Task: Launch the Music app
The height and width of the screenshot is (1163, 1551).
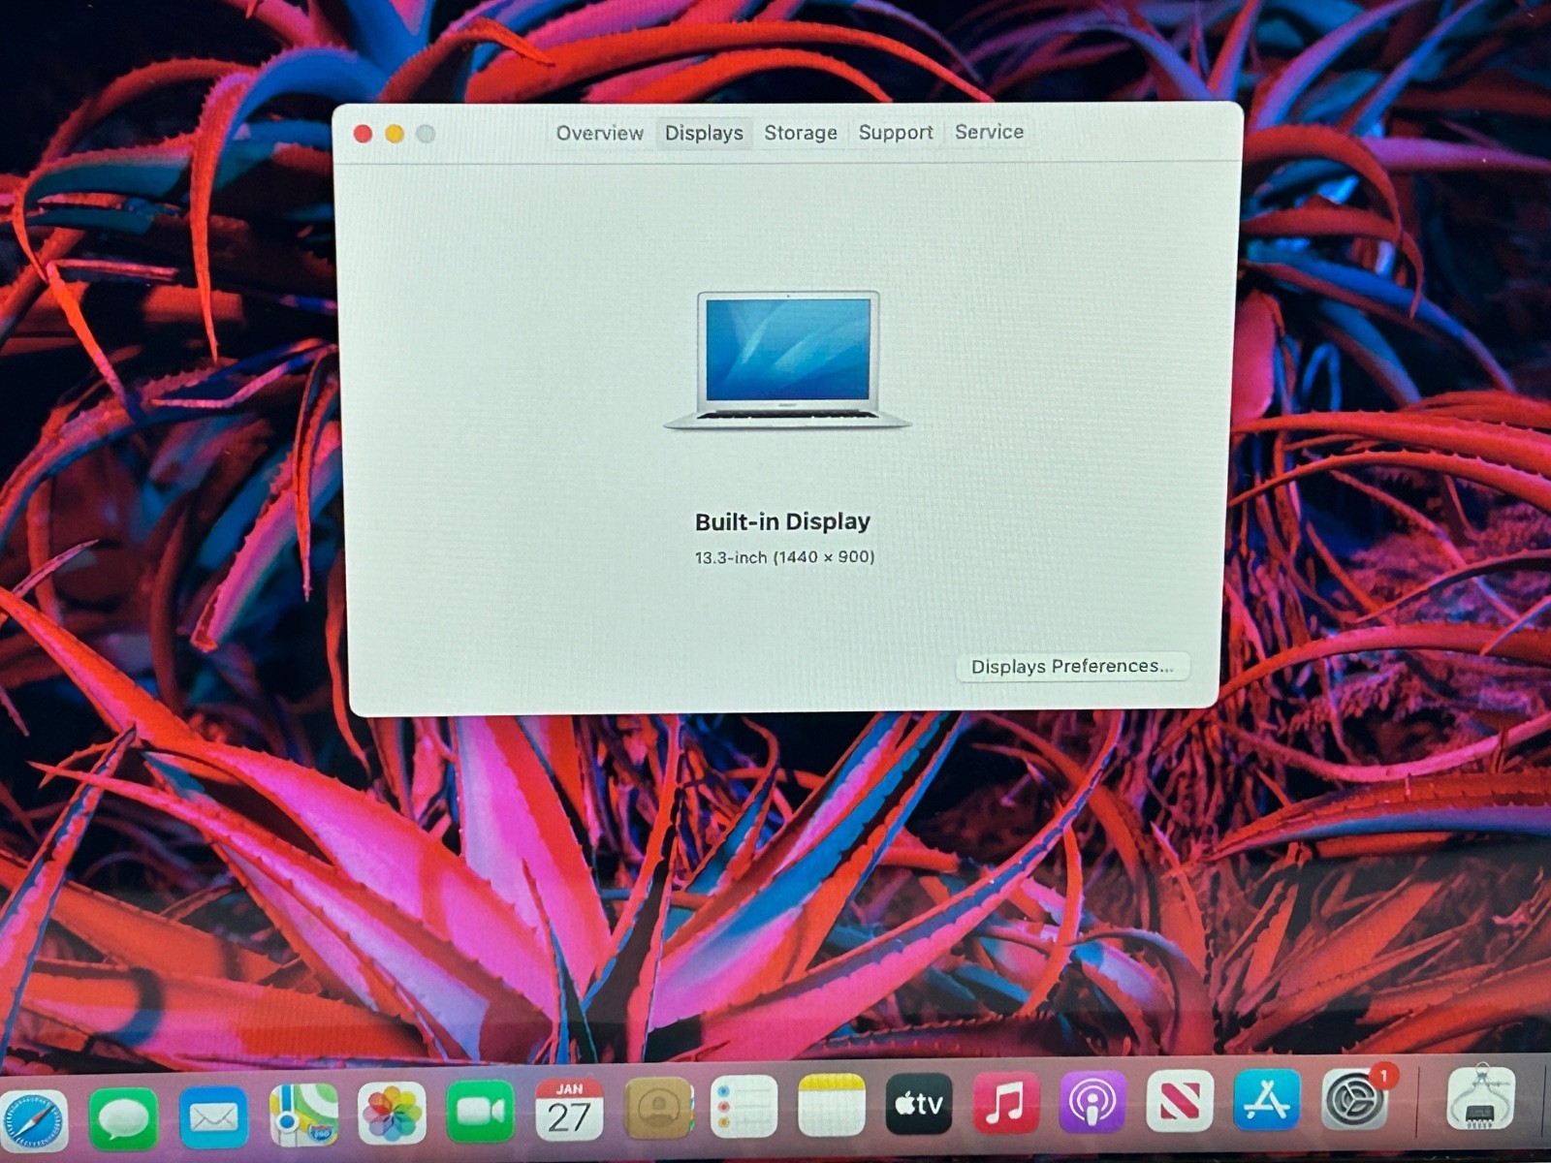Action: click(1005, 1103)
